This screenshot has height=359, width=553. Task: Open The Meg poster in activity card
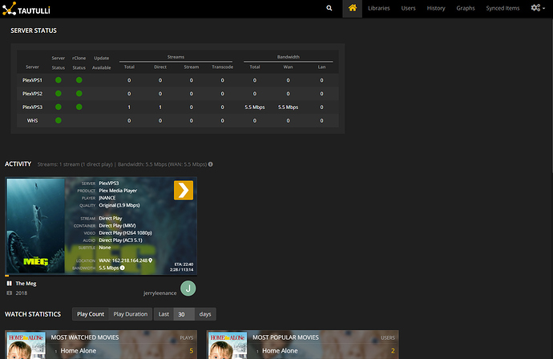[x=35, y=226]
